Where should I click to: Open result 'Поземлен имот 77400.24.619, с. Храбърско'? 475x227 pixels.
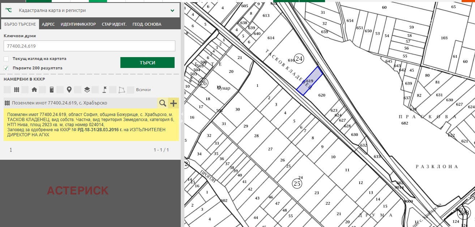click(59, 103)
